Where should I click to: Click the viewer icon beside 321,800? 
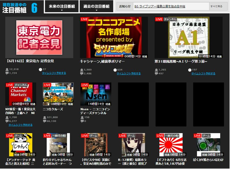point(45,117)
